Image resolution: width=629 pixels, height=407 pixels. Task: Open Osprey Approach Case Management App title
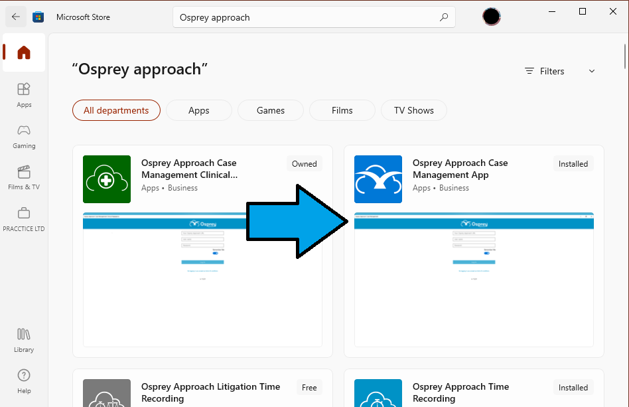click(460, 169)
